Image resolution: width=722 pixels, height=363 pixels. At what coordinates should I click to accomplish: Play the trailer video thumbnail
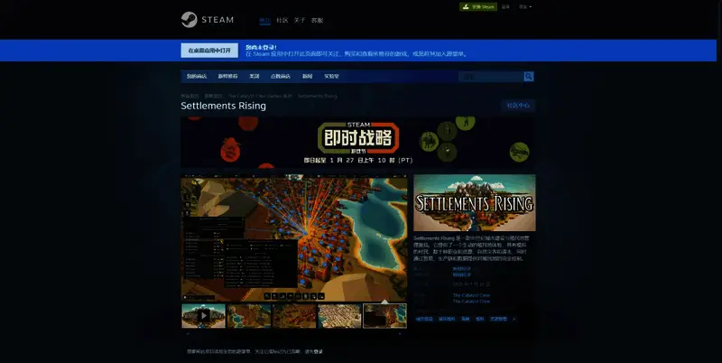tap(203, 316)
